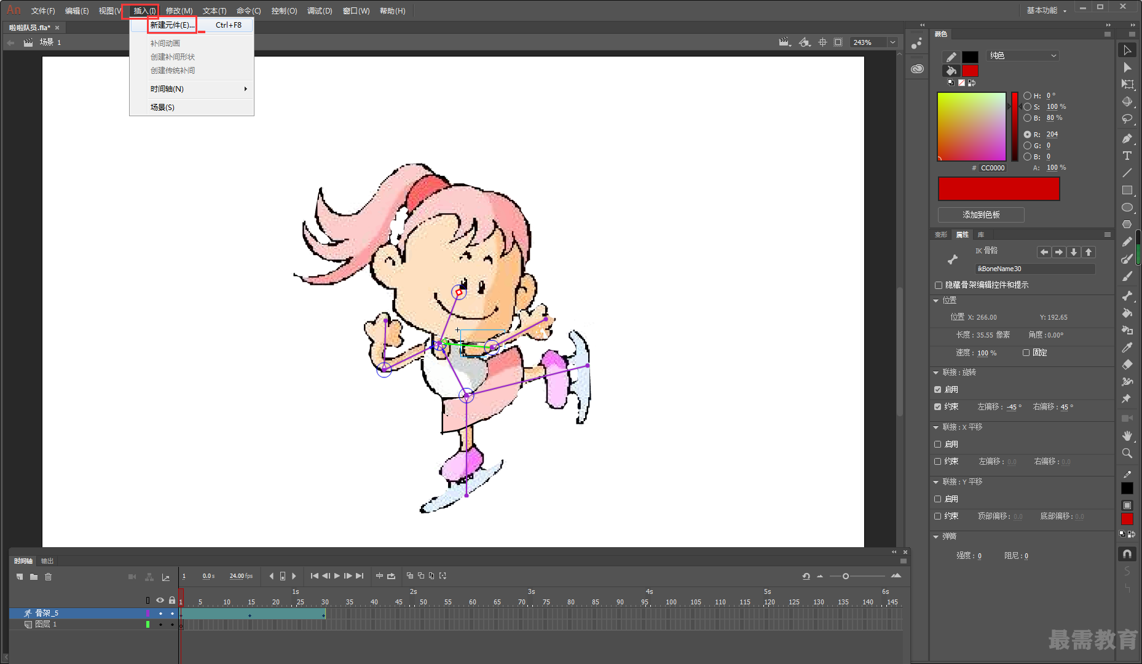Select the Bone tool
This screenshot has width=1142, height=664.
[x=1127, y=296]
